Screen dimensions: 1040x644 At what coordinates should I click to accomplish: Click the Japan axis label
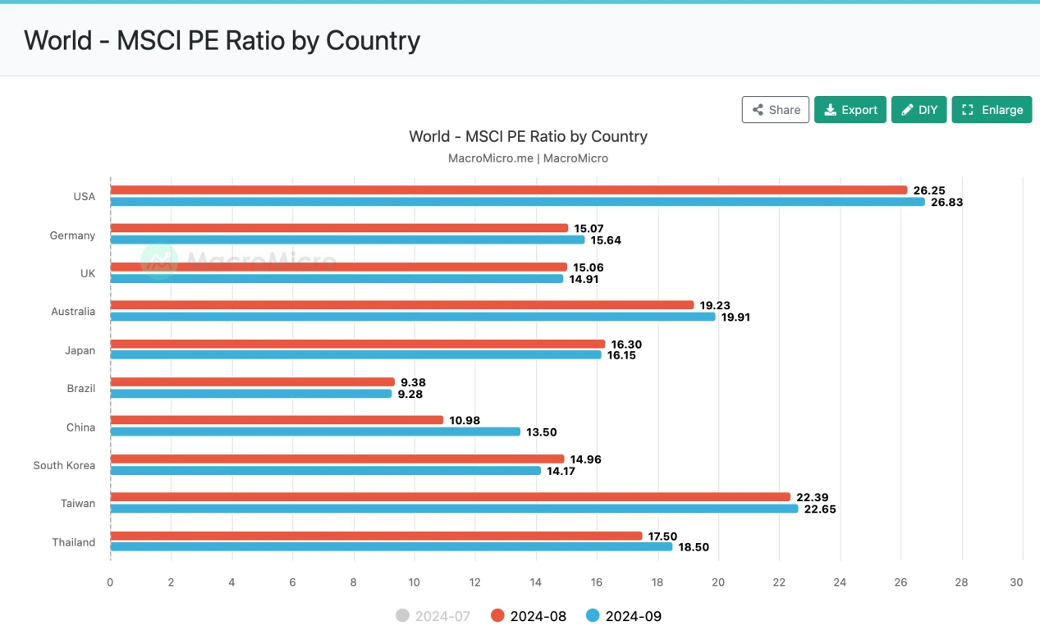click(80, 350)
